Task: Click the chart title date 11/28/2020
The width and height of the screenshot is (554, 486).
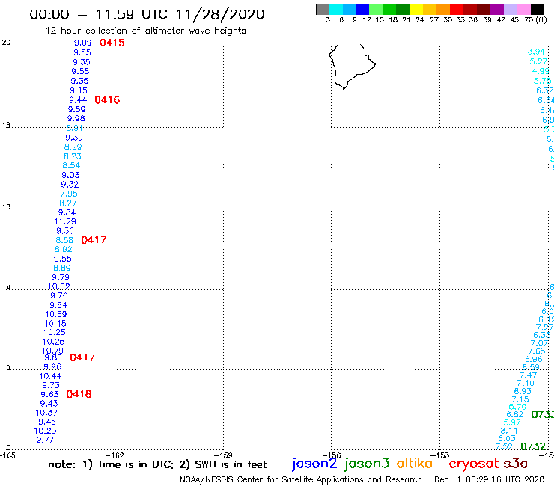Action: click(220, 14)
